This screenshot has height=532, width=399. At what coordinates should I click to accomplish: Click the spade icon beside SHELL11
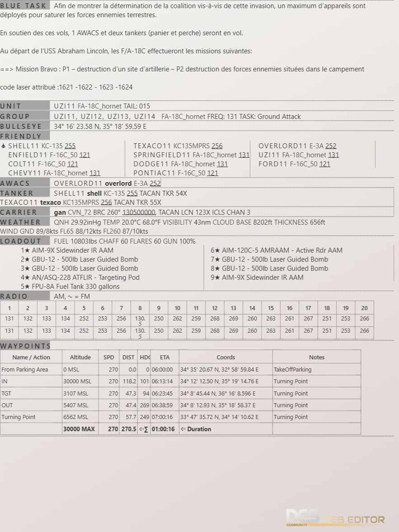(4, 146)
